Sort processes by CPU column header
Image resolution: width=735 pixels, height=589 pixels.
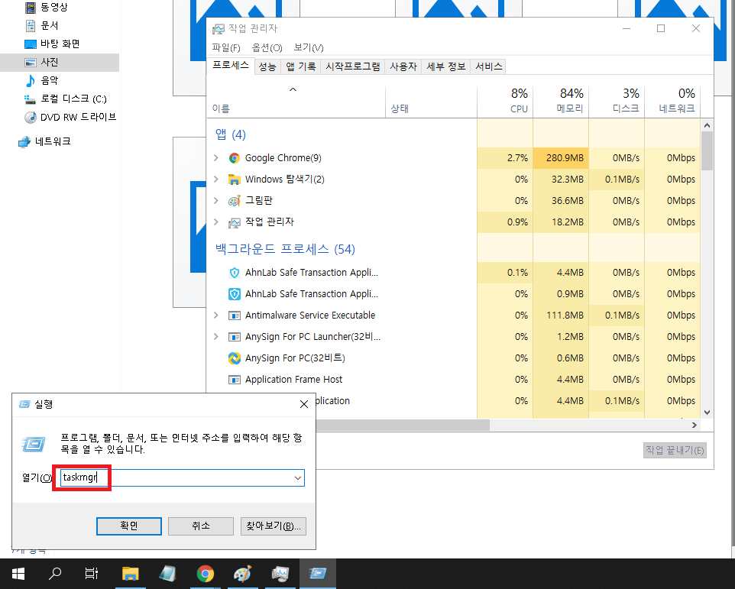click(x=505, y=101)
